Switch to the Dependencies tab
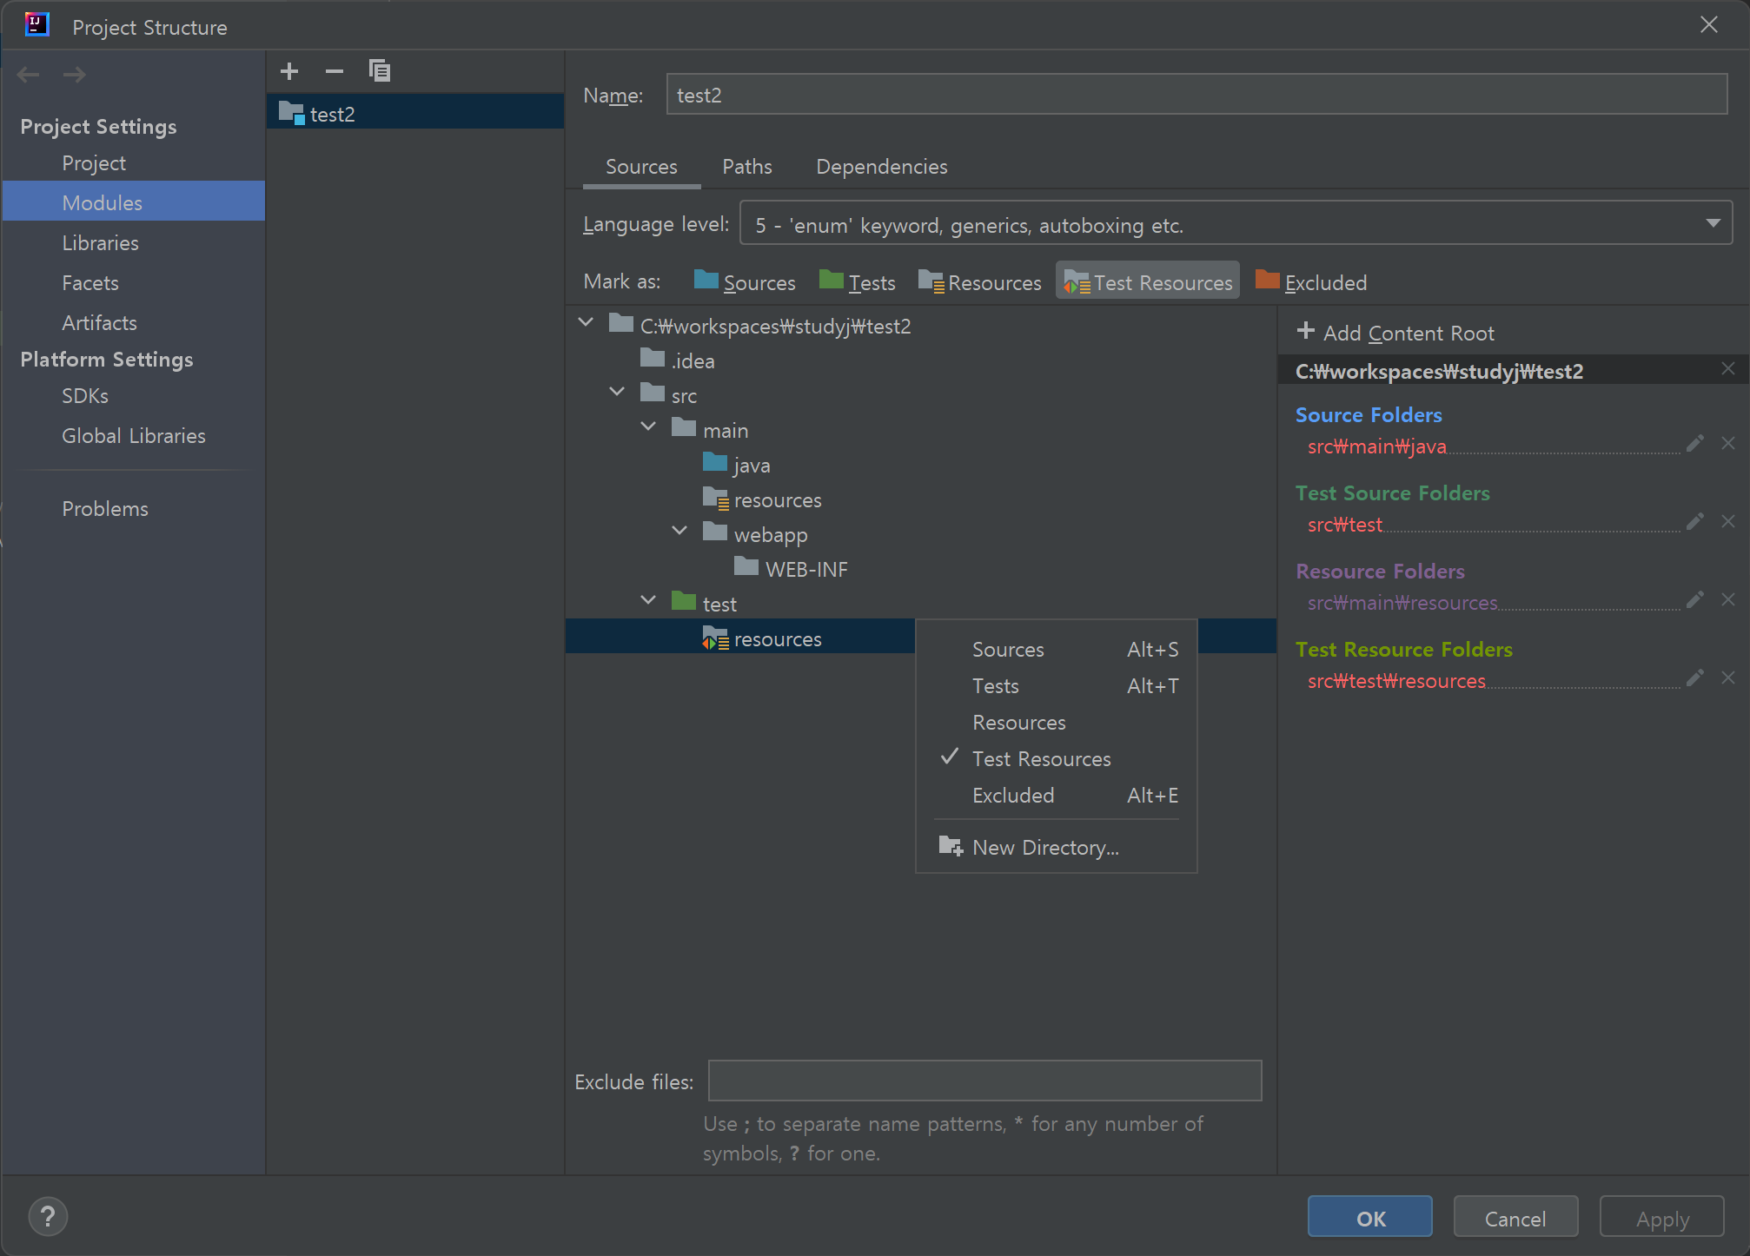The image size is (1750, 1256). pyautogui.click(x=881, y=167)
